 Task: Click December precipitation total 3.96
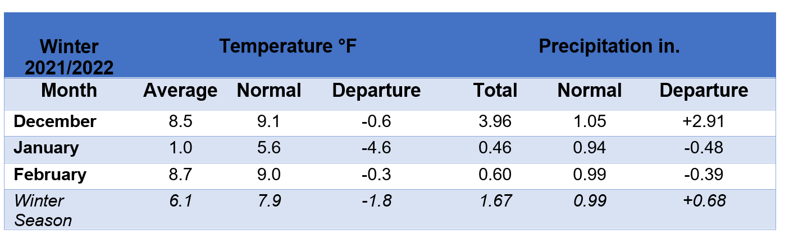495,121
